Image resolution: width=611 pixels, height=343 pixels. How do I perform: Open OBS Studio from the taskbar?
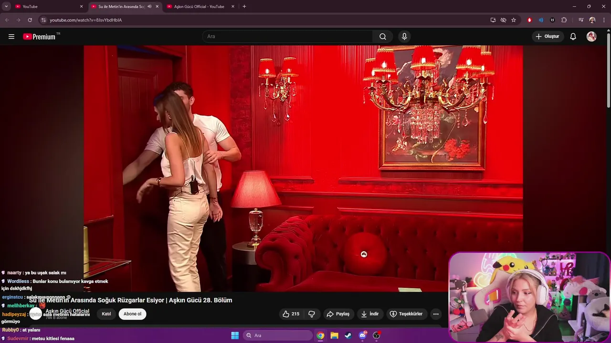pos(376,335)
